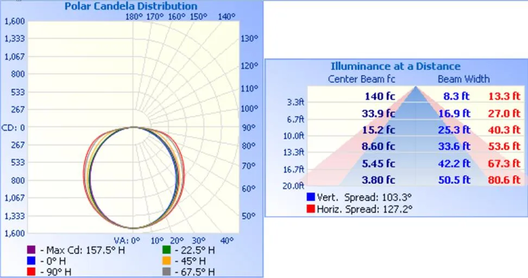
Task: Click the 16.9 ft vertical beam width
Action: pos(454,113)
